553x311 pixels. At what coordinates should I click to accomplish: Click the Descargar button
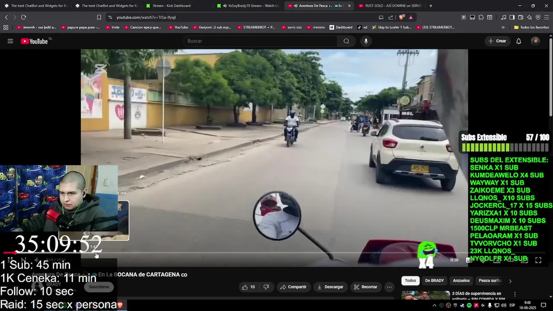coord(330,287)
